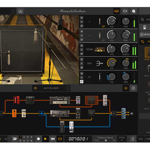Open the 4/4 time signature selector
This screenshot has width=150, height=150.
coord(141,139)
